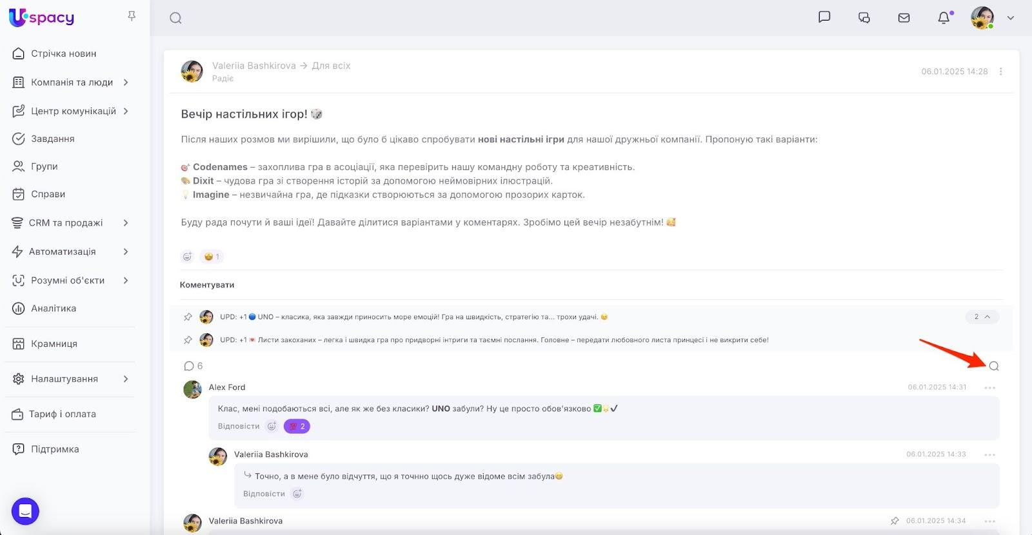Open the support chat bubble widget
This screenshot has height=535, width=1032.
coord(25,511)
